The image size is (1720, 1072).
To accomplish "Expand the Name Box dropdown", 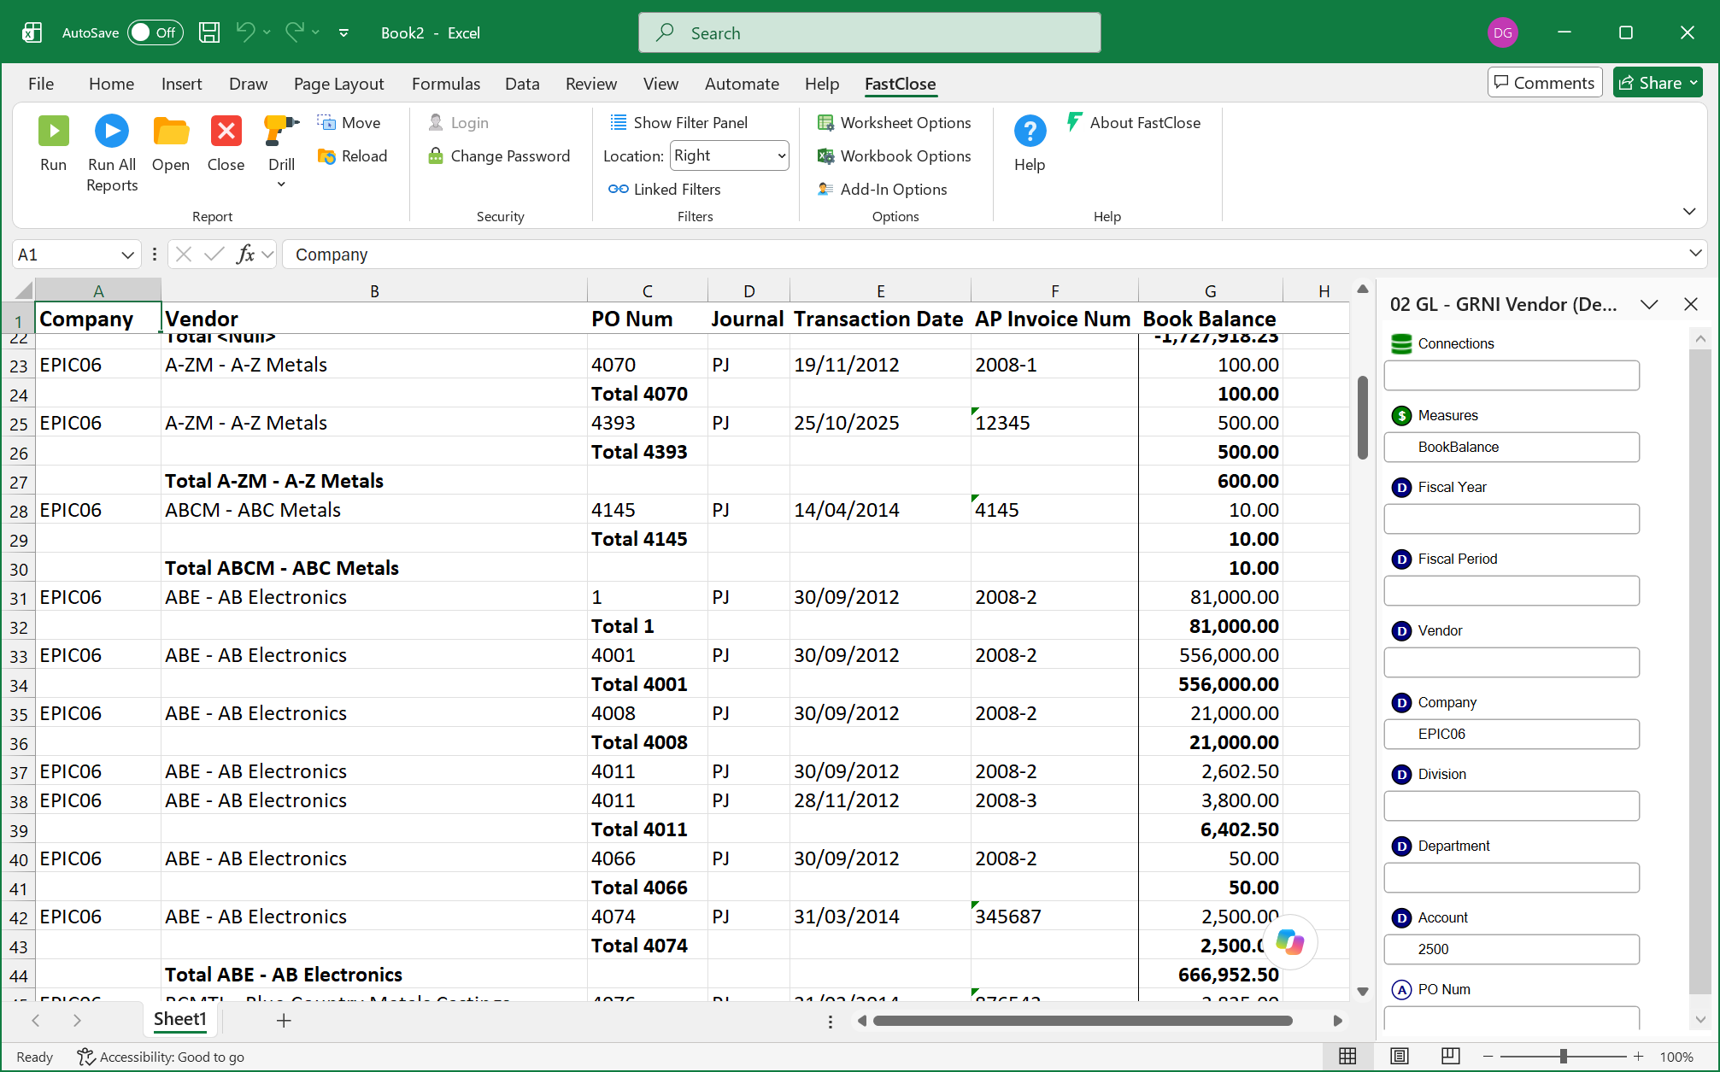I will [x=127, y=255].
